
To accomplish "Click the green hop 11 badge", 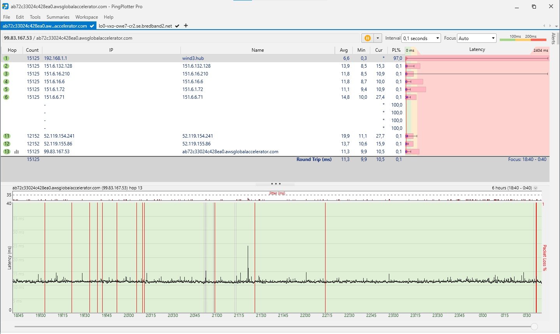I will point(7,136).
